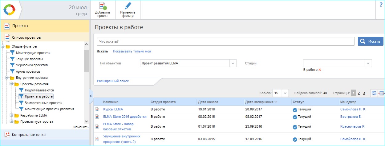Click the Add project toolbar icon
Image resolution: width=385 pixels, height=146 pixels.
[x=103, y=6]
